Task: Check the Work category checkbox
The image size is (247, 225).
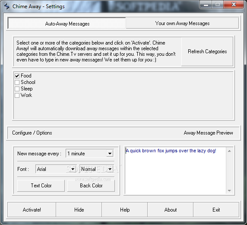Action: pyautogui.click(x=17, y=95)
